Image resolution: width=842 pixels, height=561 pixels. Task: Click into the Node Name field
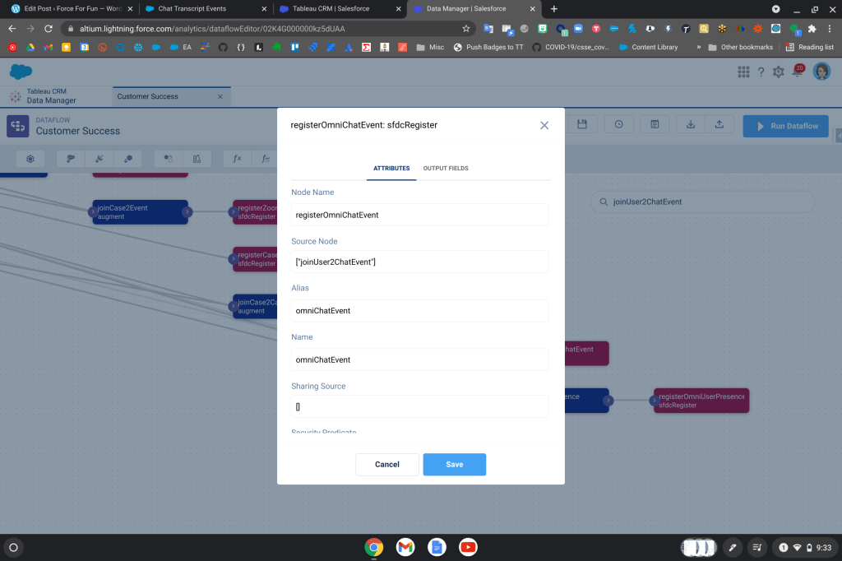[x=419, y=215]
